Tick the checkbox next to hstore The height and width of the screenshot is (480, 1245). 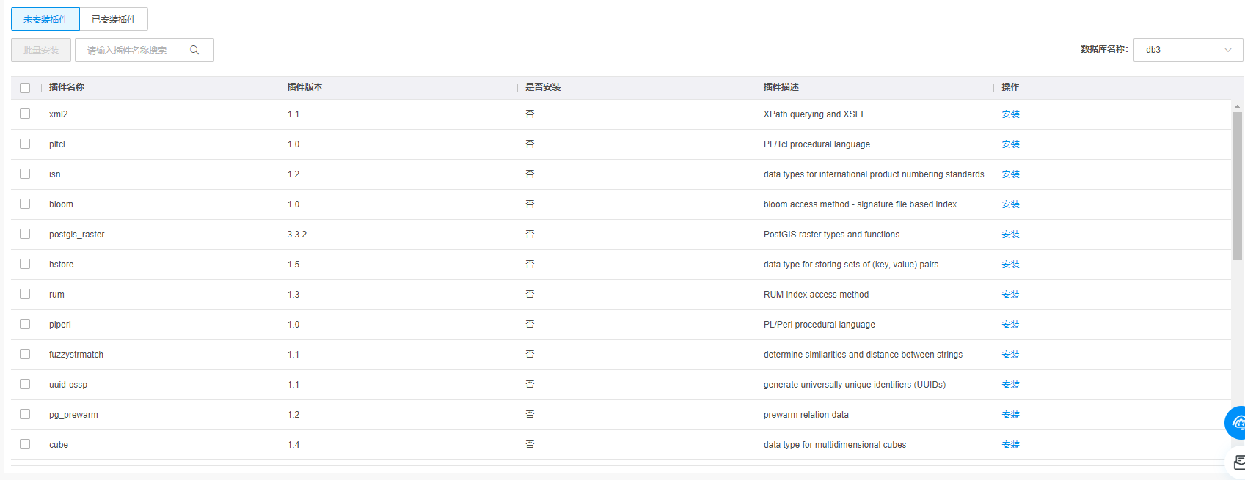coord(25,265)
